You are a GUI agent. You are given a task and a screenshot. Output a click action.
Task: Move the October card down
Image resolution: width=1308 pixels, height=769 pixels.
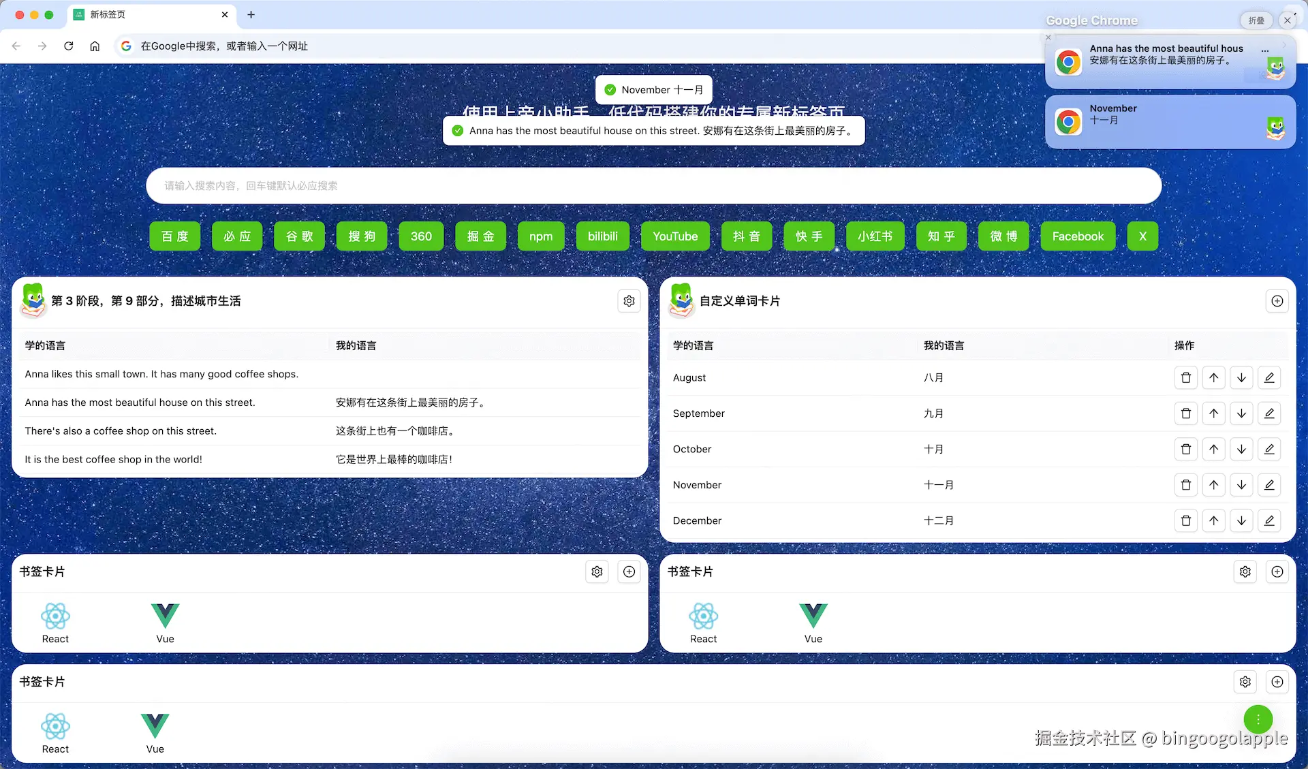pos(1241,449)
